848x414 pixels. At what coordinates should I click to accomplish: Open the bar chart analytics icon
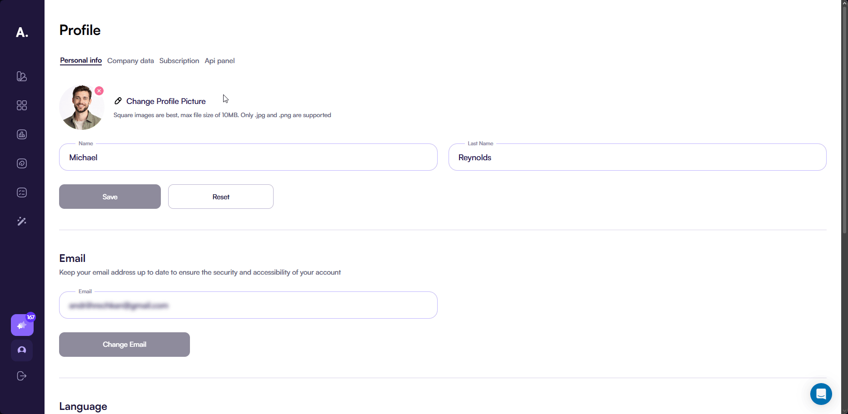pyautogui.click(x=22, y=134)
